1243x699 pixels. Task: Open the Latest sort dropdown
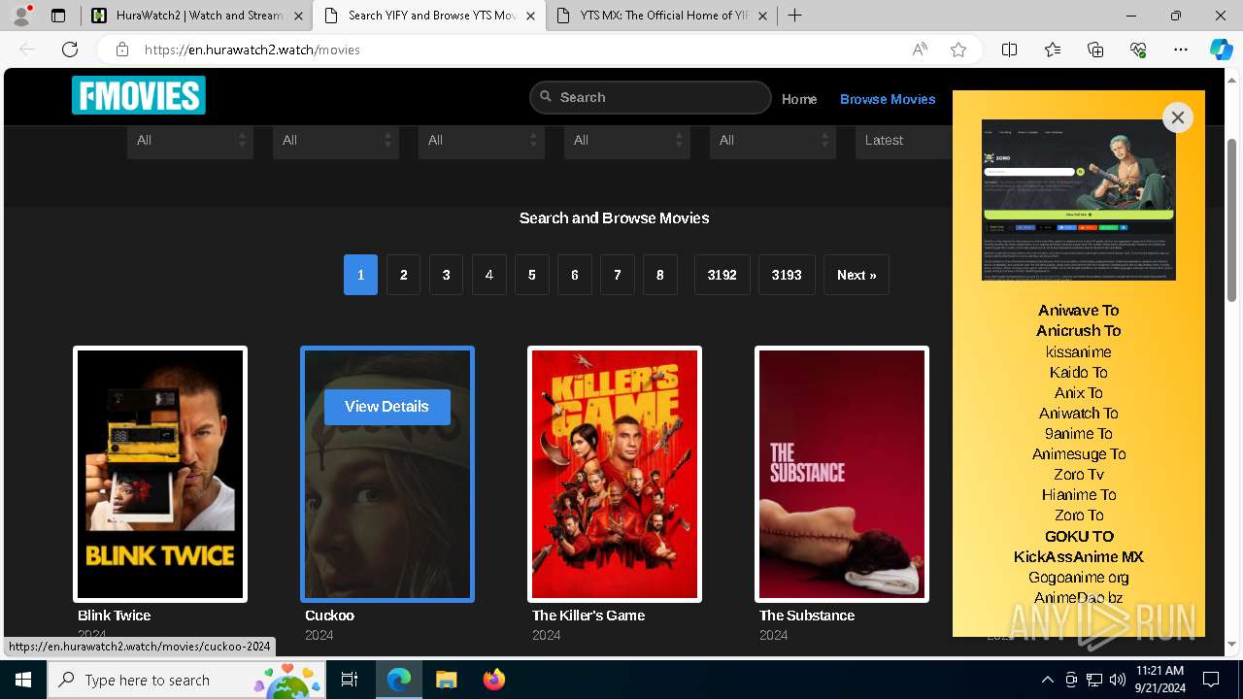[x=904, y=141]
